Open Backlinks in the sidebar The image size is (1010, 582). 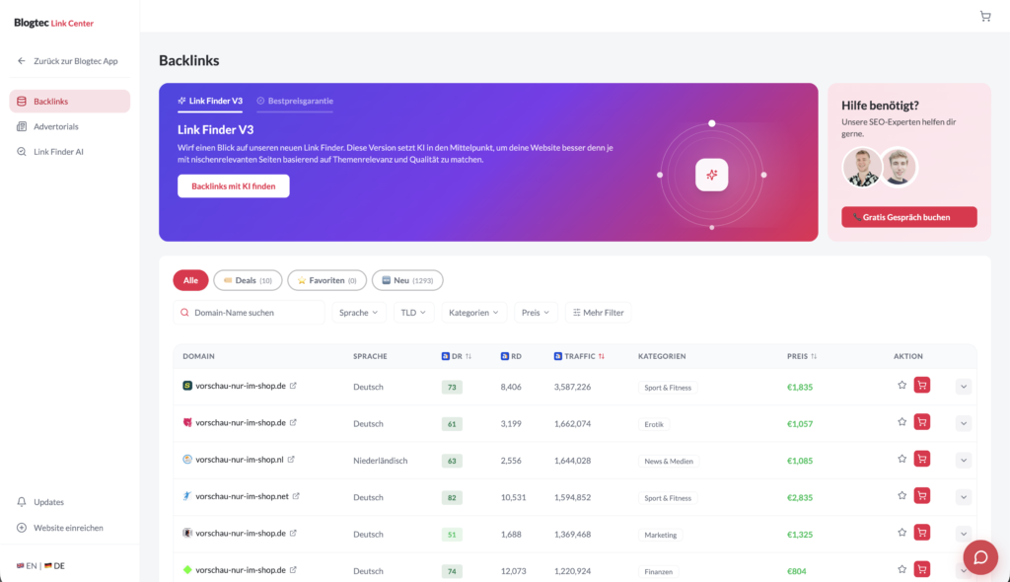click(70, 102)
